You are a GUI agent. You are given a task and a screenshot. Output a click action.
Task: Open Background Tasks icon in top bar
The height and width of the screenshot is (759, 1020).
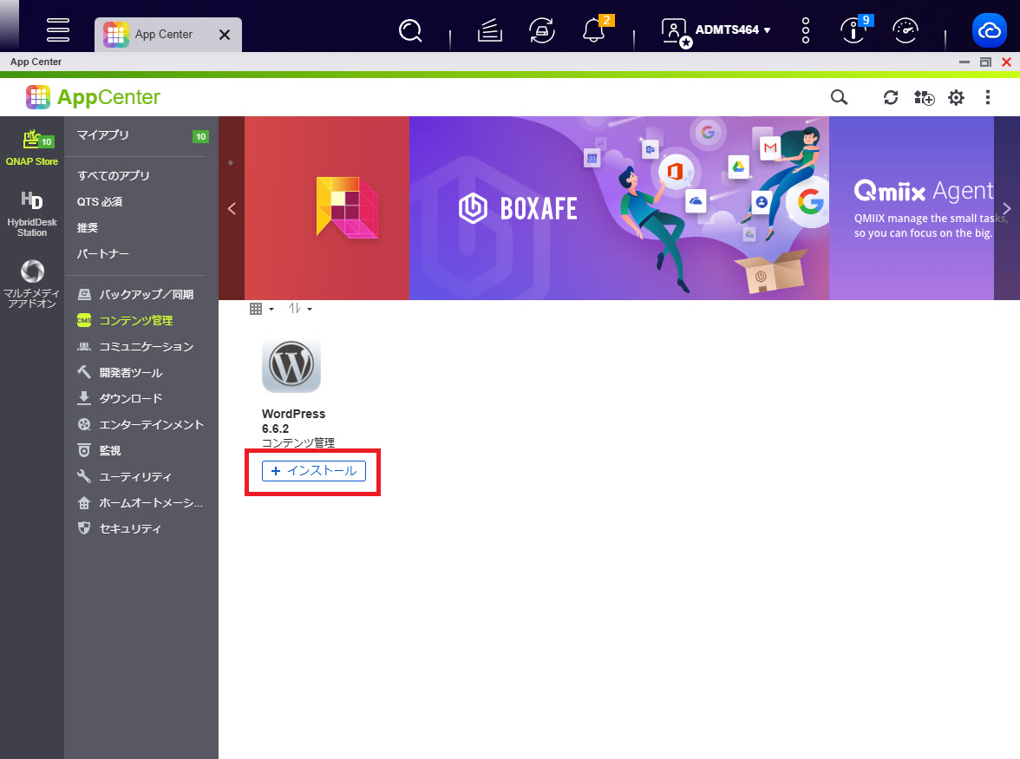(490, 29)
